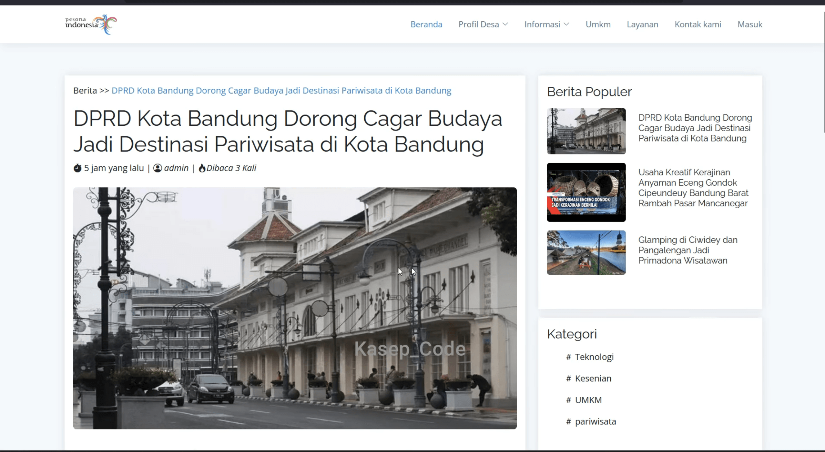
Task: Click the '5 jam yang lalu' timestamp
Action: coord(114,168)
